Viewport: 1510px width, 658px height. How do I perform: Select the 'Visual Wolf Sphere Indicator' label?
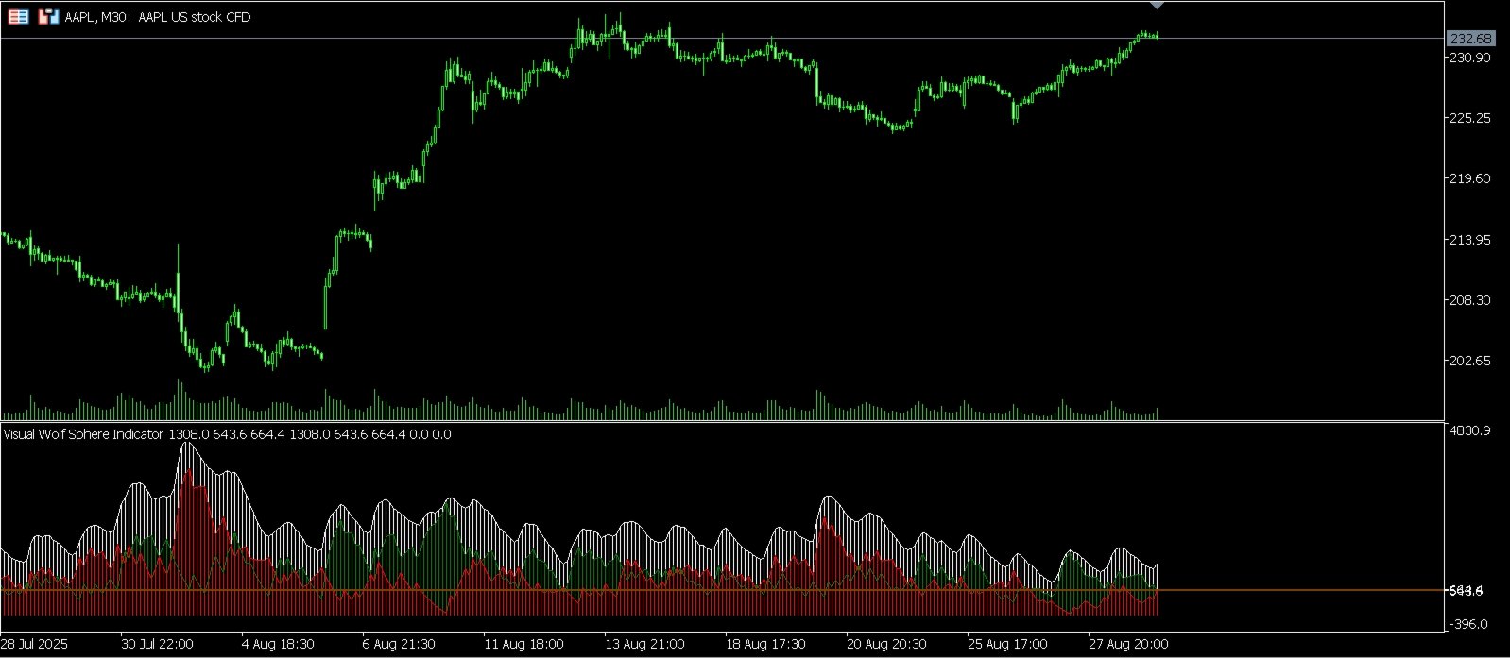point(85,434)
